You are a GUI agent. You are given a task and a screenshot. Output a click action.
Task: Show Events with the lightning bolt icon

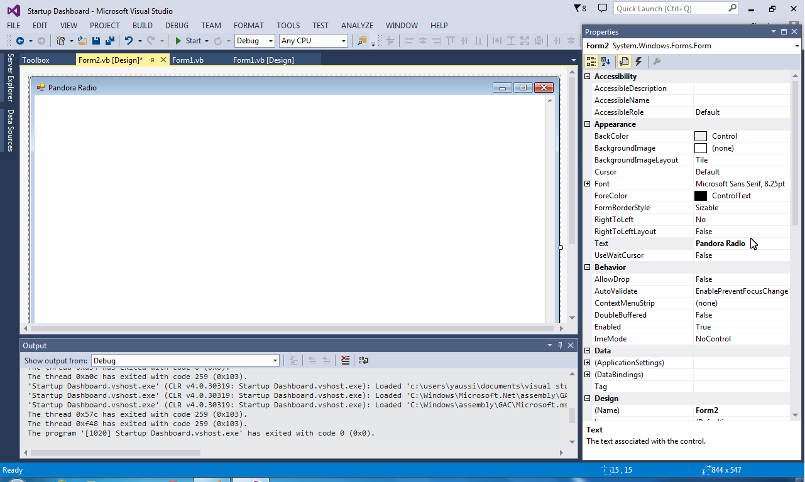[x=638, y=62]
